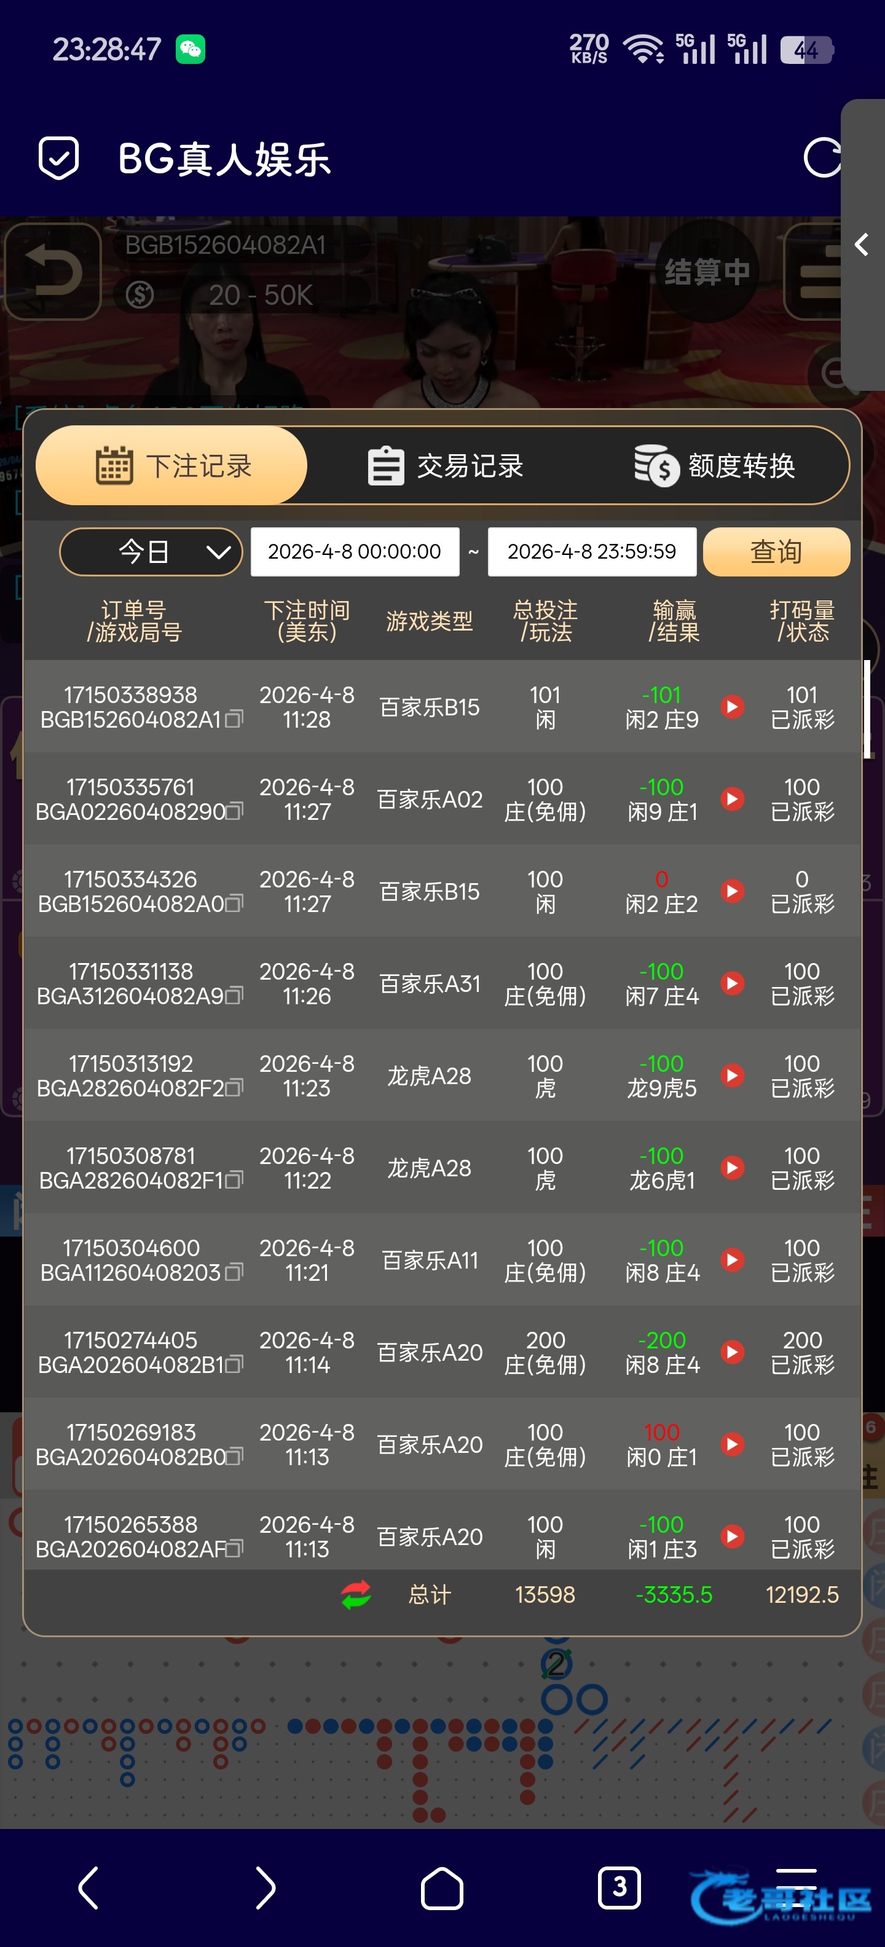
Task: Copy game number BGA202604082B1 via copy icon
Action: coord(234,1365)
